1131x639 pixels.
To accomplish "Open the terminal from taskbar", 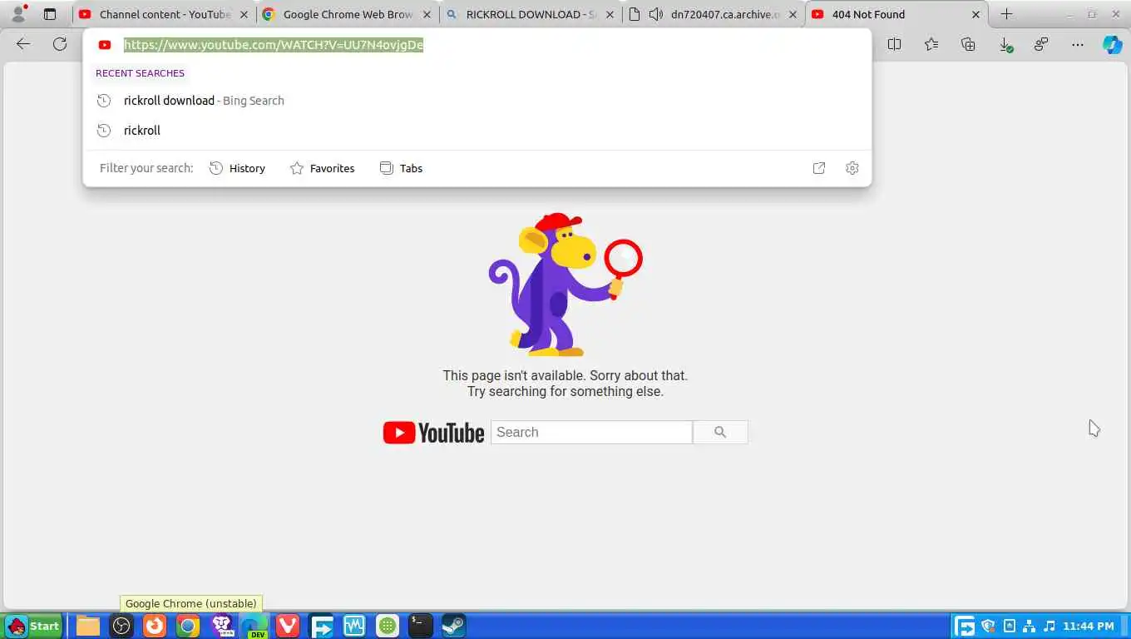I will pos(421,626).
